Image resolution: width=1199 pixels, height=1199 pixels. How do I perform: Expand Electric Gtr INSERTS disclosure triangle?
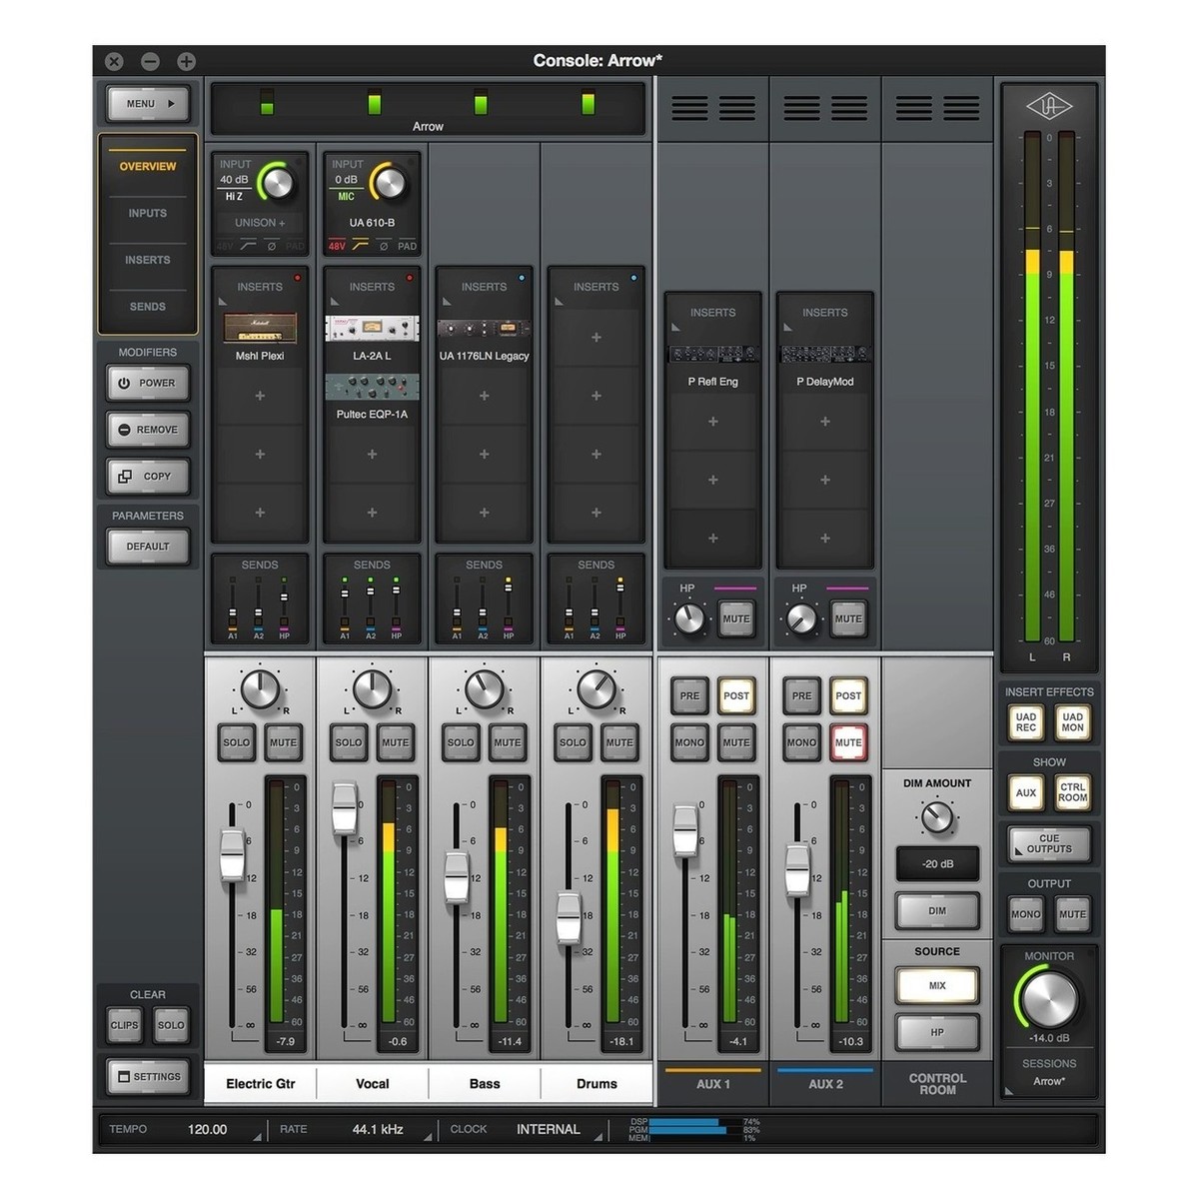click(x=224, y=301)
